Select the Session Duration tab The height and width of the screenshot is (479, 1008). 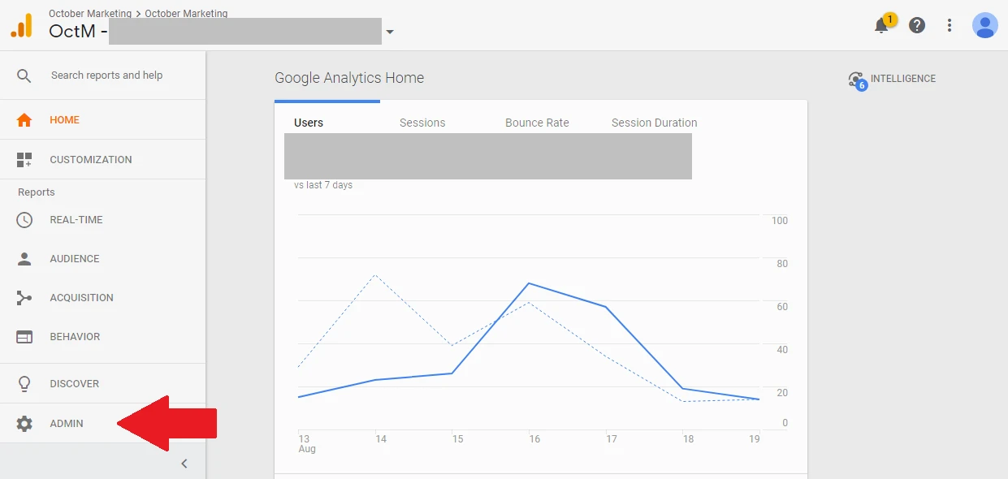point(654,123)
